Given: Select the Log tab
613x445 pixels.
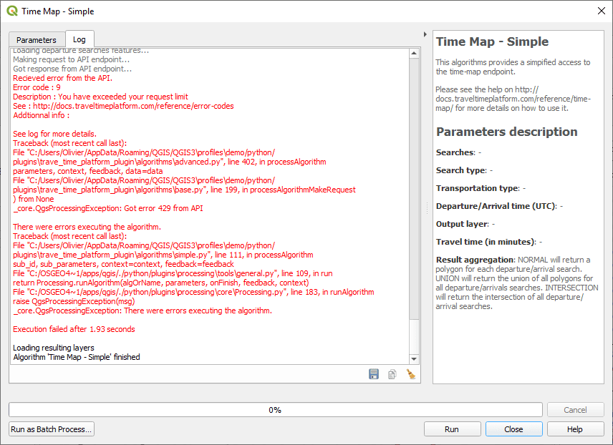Looking at the screenshot, I should tap(79, 39).
